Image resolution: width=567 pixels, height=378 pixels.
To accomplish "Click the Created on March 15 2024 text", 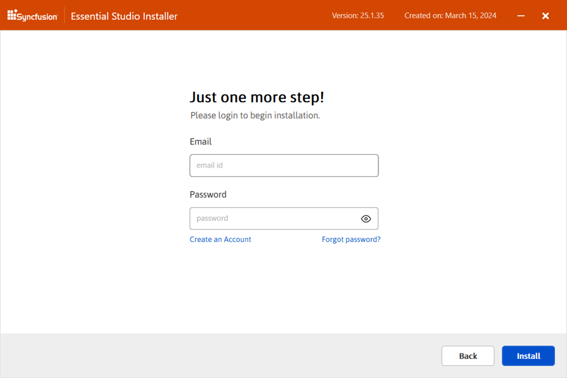I will click(x=450, y=15).
